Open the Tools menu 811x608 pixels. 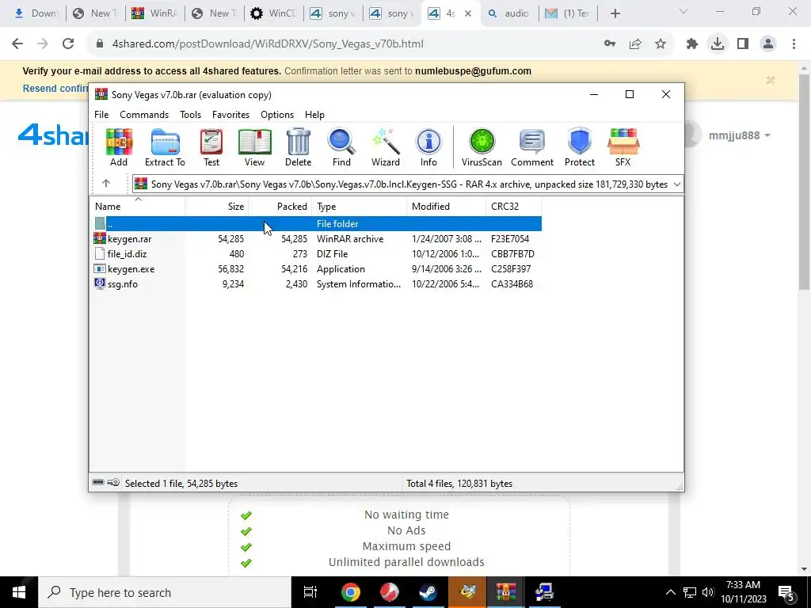click(190, 115)
